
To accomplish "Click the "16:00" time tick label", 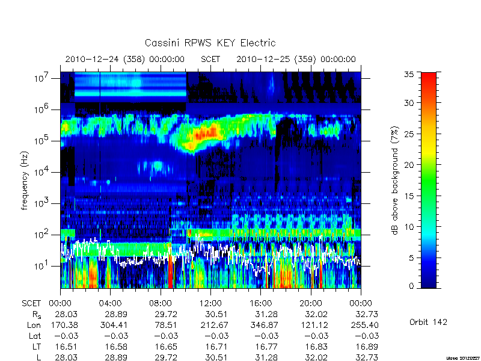I will [260, 304].
